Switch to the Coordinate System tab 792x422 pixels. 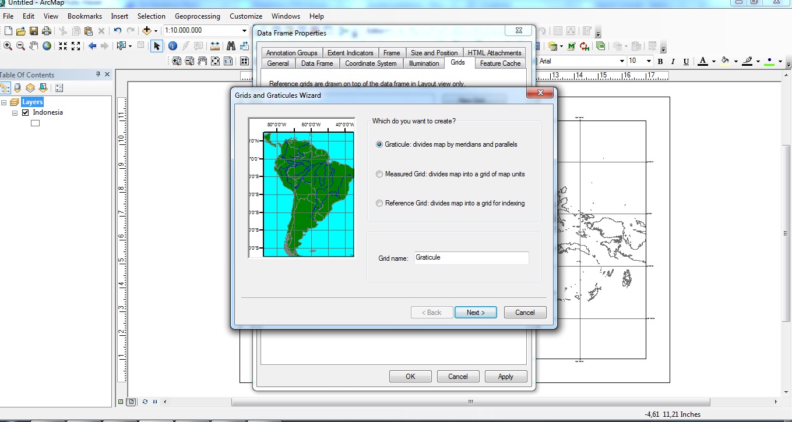pos(371,63)
